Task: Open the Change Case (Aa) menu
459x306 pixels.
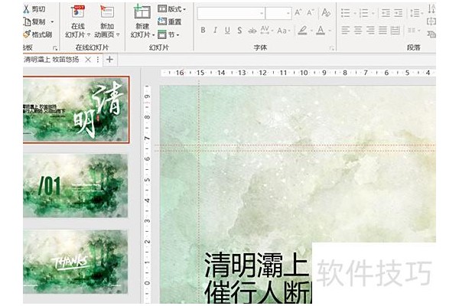Action: pos(283,31)
